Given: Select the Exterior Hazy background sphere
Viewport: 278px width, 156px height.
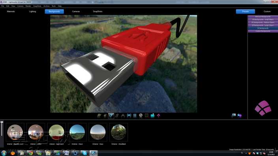Looking at the screenshot, I should (98, 132).
